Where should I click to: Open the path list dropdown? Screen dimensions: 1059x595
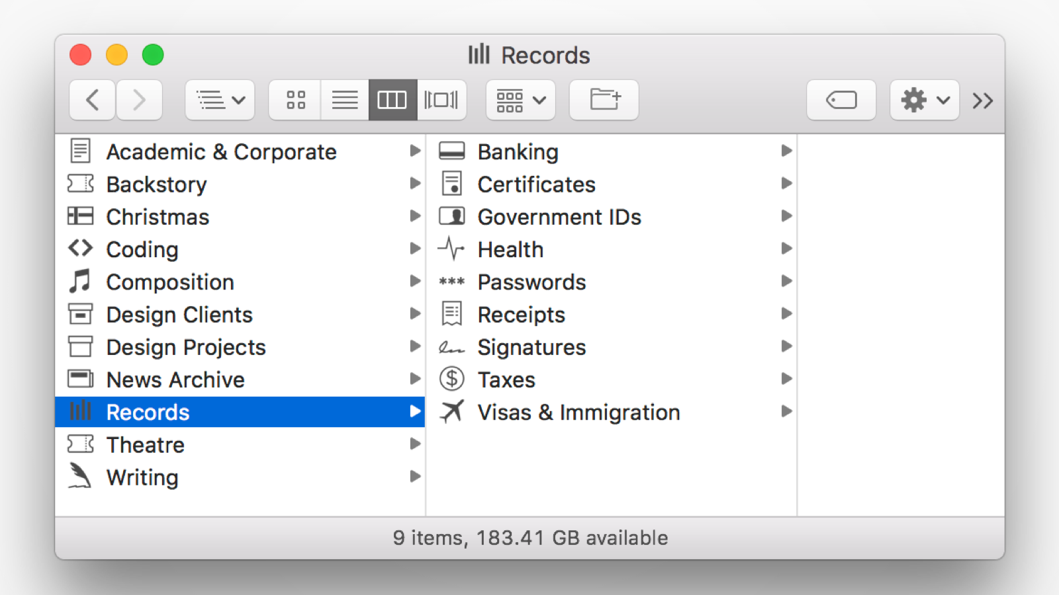[220, 100]
